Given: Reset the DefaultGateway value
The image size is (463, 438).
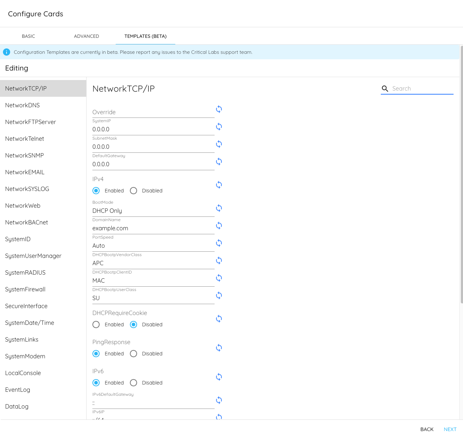Looking at the screenshot, I should coord(219,162).
